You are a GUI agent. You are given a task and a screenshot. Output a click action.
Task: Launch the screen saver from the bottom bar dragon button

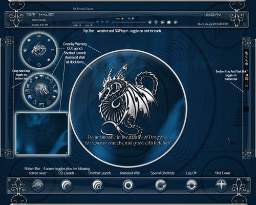[x=38, y=186]
